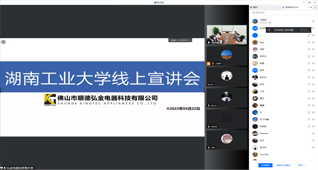Click 李婷 avatar in member list
This screenshot has height=170, width=318.
(255, 49)
